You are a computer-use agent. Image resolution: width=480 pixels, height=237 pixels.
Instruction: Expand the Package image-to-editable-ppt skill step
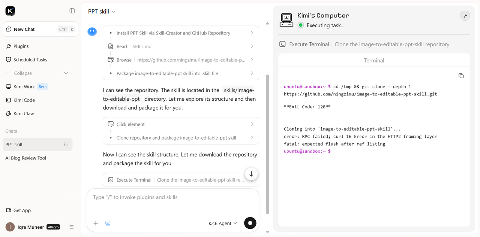(x=181, y=73)
